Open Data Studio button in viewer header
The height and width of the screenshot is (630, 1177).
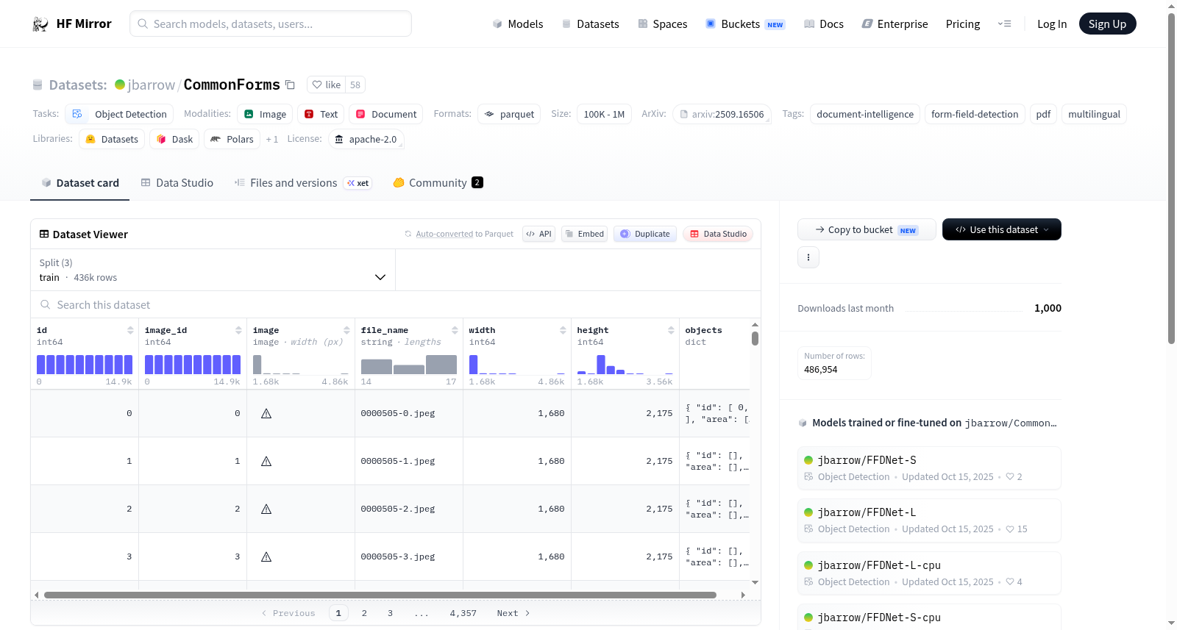[718, 234]
